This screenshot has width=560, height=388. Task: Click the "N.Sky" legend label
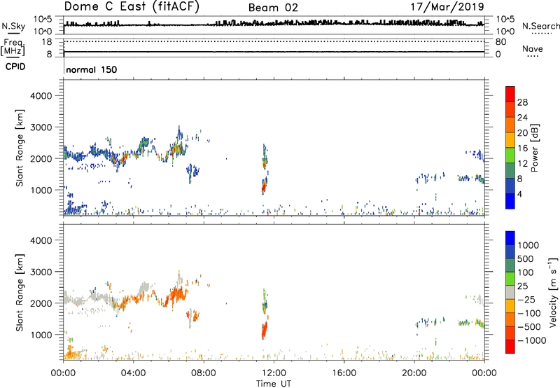[13, 27]
